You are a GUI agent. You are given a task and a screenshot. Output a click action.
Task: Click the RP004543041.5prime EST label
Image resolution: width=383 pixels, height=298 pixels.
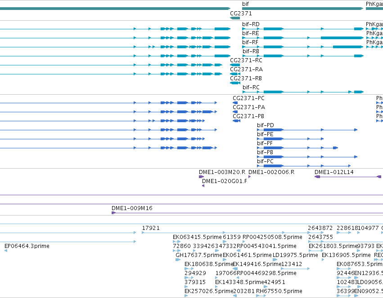(x=266, y=246)
